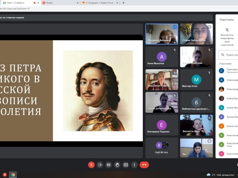This screenshot has width=238, height=178.
Task: Open the weather widget in the taskbar
Action: click(221, 175)
